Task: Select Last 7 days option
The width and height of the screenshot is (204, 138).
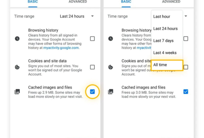Action: [x=163, y=41]
